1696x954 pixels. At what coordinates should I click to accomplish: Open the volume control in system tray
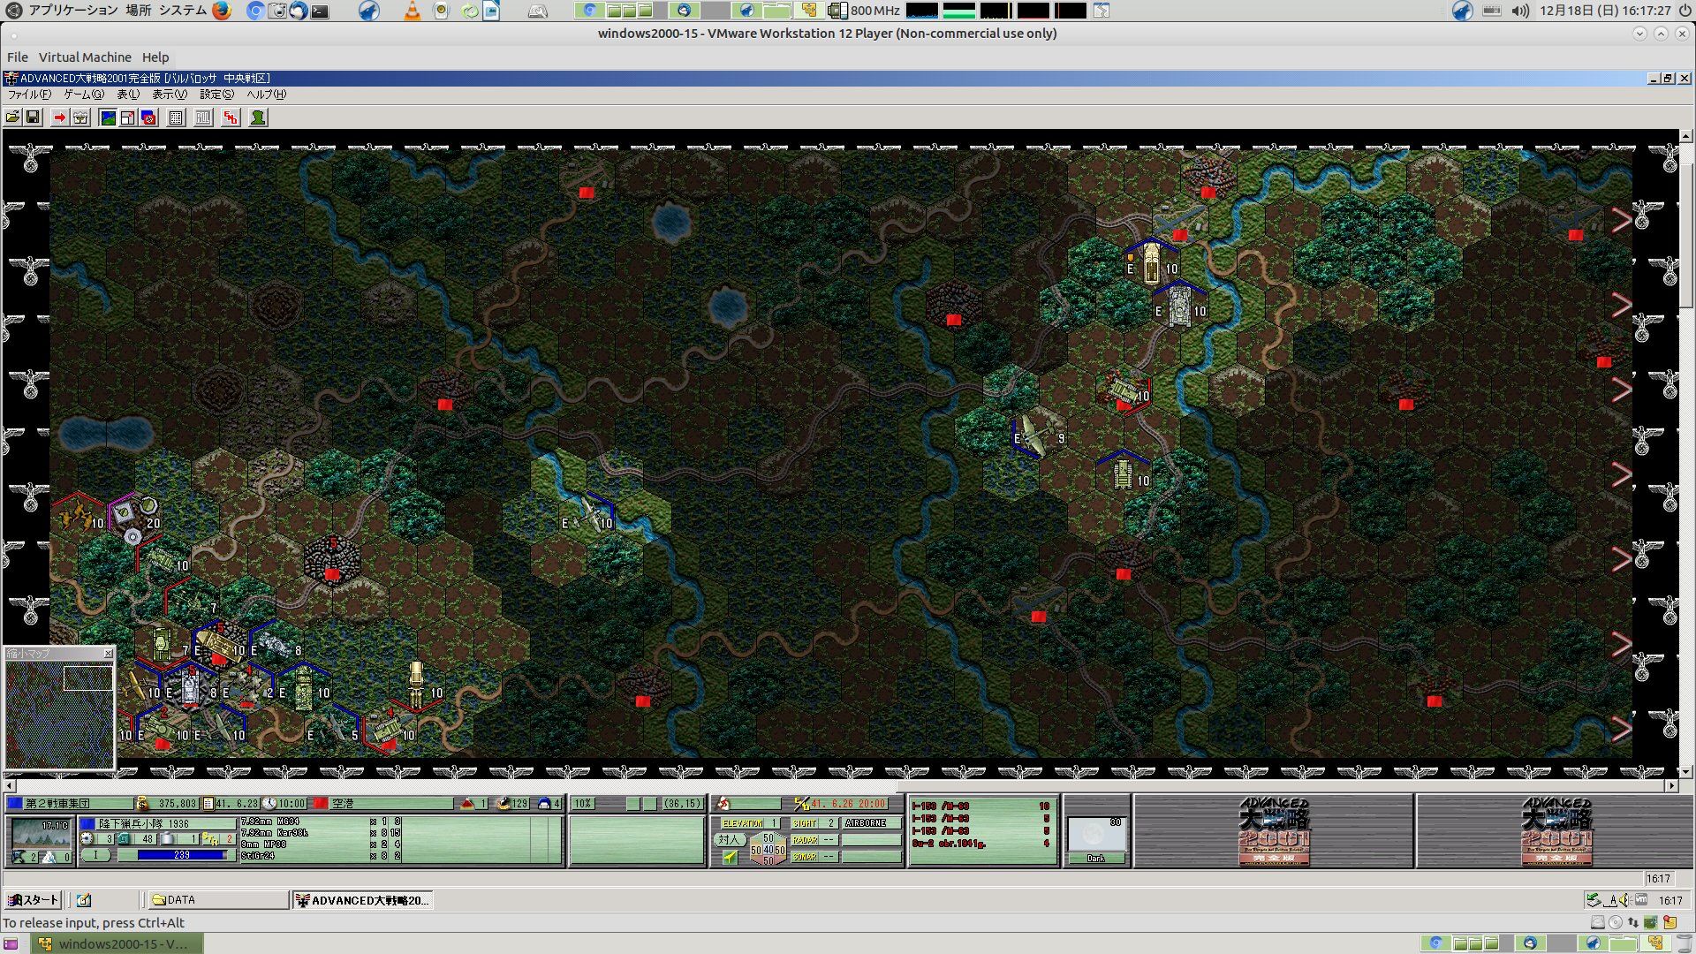coord(1519,11)
